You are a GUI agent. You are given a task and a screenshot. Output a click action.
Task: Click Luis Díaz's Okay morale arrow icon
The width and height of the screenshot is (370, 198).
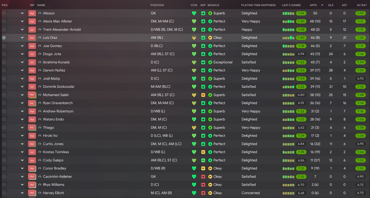pyautogui.click(x=210, y=38)
